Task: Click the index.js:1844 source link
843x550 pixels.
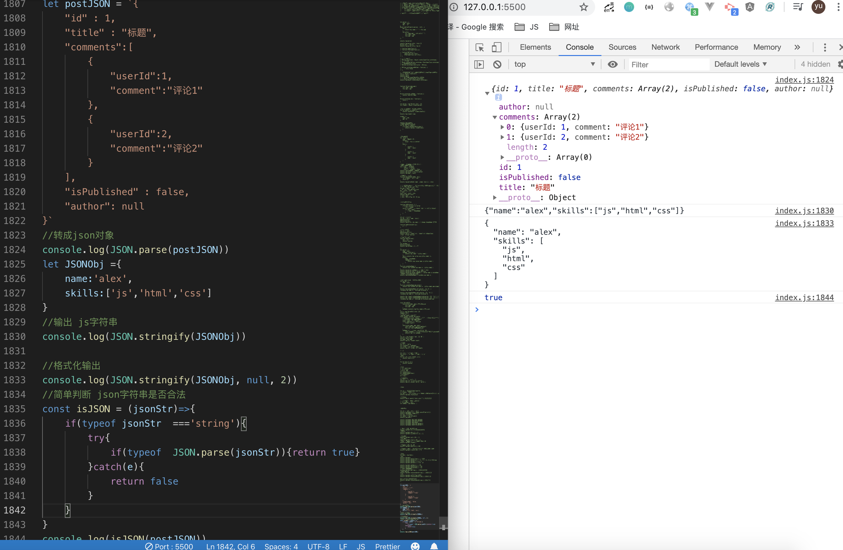Action: click(x=804, y=298)
